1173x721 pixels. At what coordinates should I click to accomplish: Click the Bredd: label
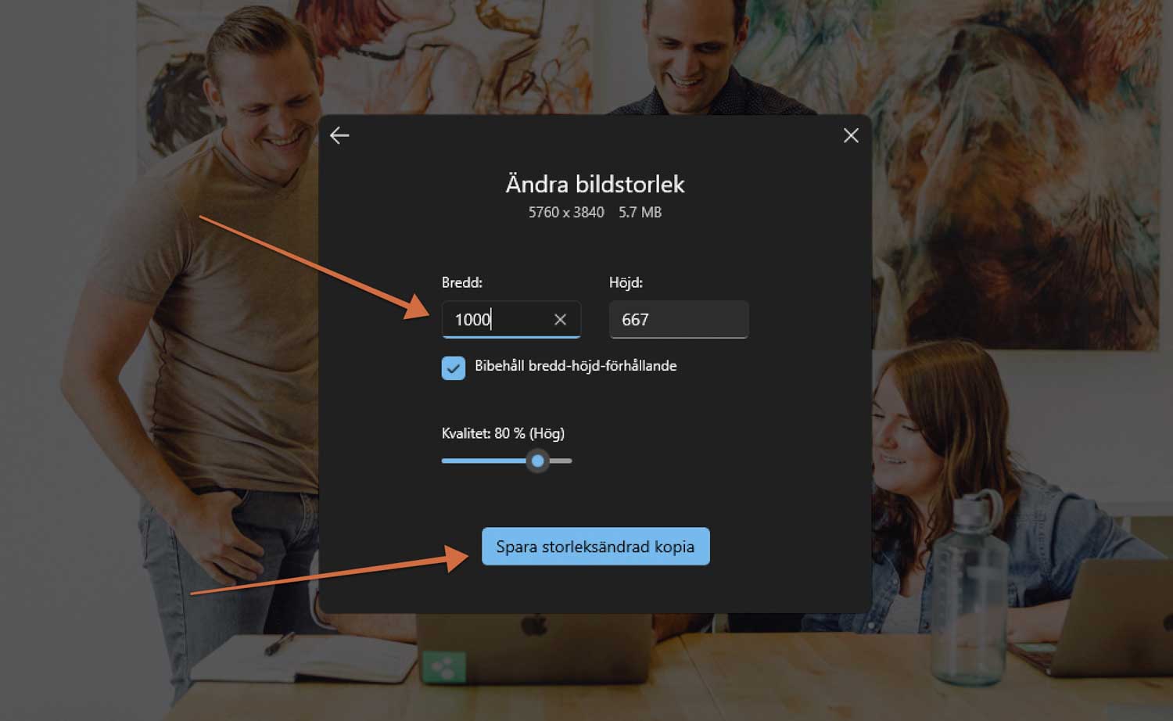[x=462, y=282]
